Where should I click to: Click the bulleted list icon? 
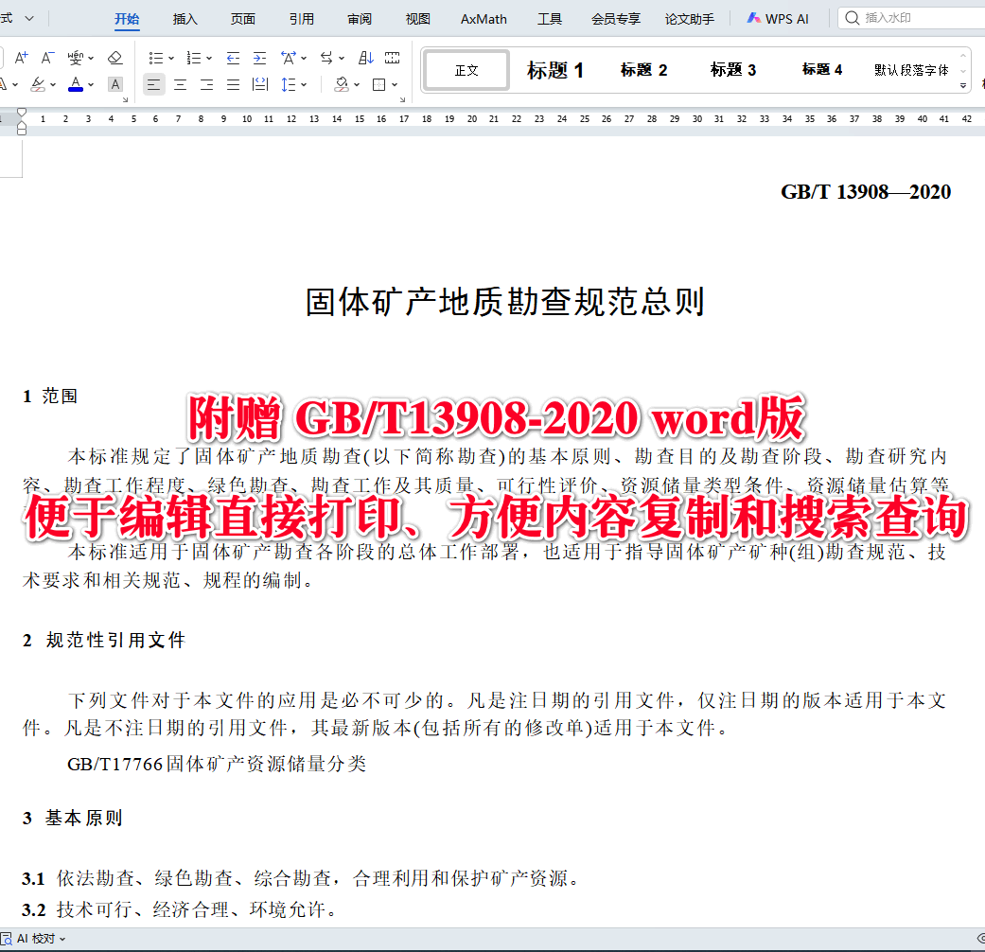156,58
